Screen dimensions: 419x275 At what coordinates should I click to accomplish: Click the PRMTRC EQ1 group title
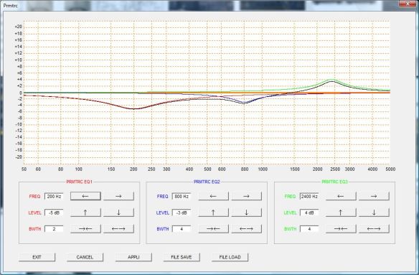coord(79,182)
